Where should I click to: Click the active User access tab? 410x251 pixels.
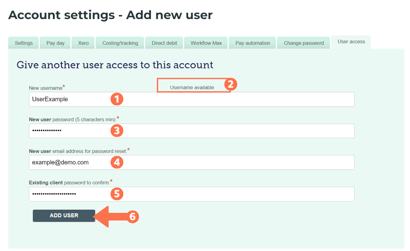tap(351, 41)
